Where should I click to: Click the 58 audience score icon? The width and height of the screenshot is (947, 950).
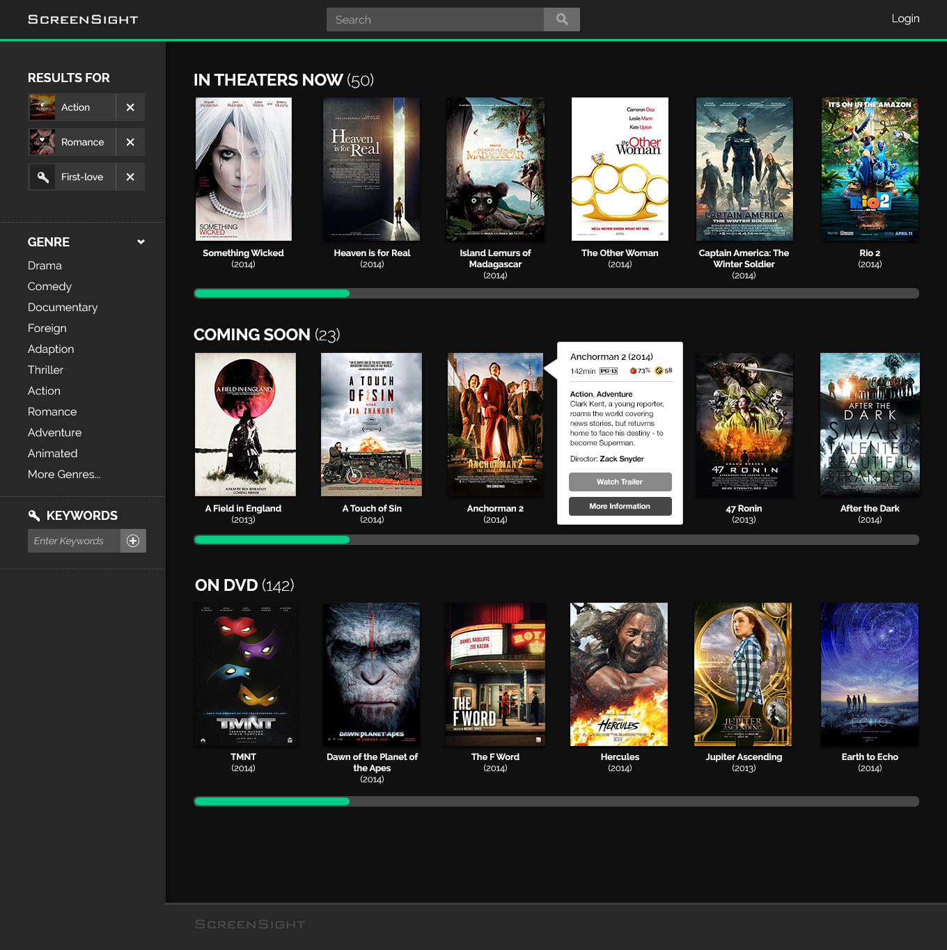[x=659, y=371]
